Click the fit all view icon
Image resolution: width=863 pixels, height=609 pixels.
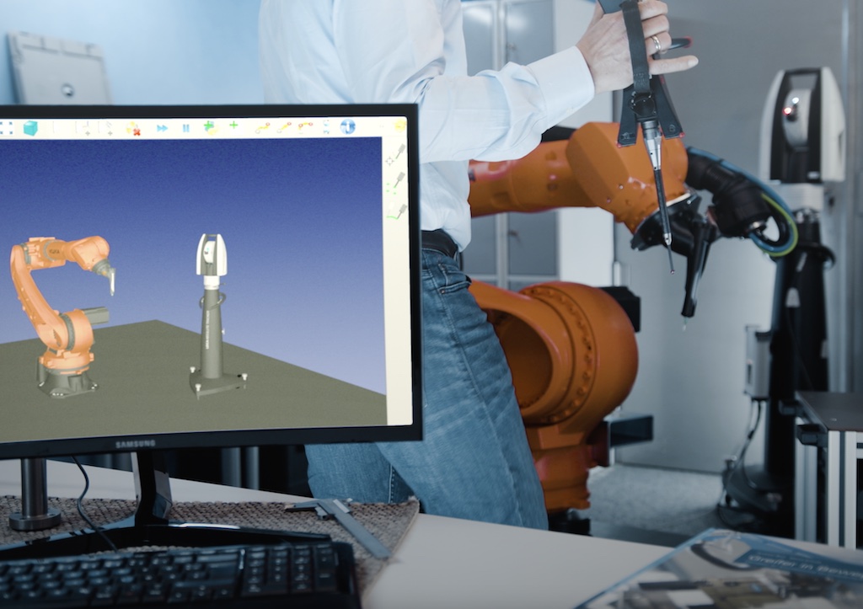point(7,128)
